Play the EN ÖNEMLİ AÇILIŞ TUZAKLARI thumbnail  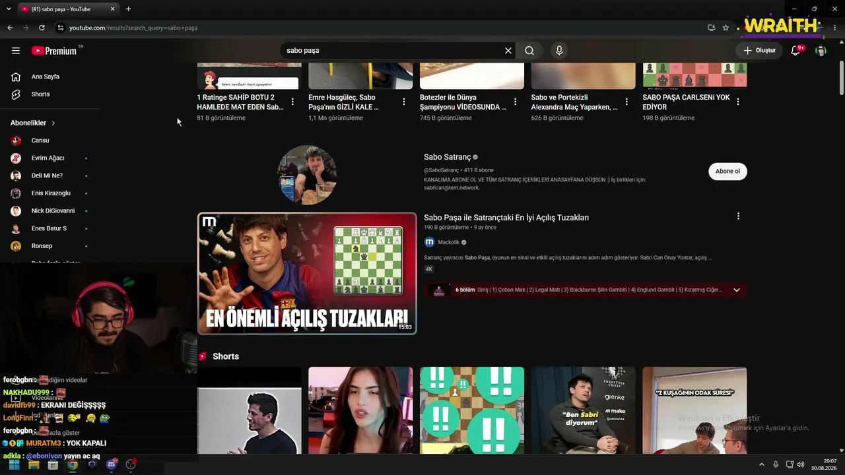[x=307, y=273]
